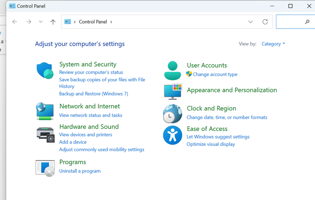Image resolution: width=315 pixels, height=200 pixels.
Task: Open User Accounts category heading
Action: [207, 65]
